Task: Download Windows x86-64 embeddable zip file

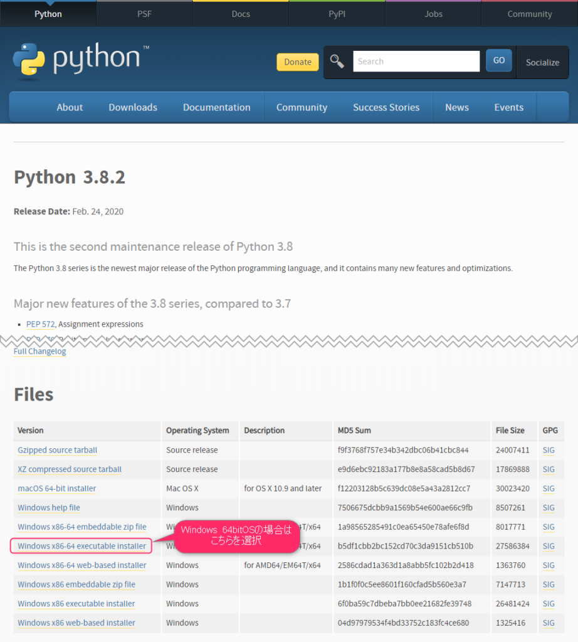Action: tap(82, 527)
